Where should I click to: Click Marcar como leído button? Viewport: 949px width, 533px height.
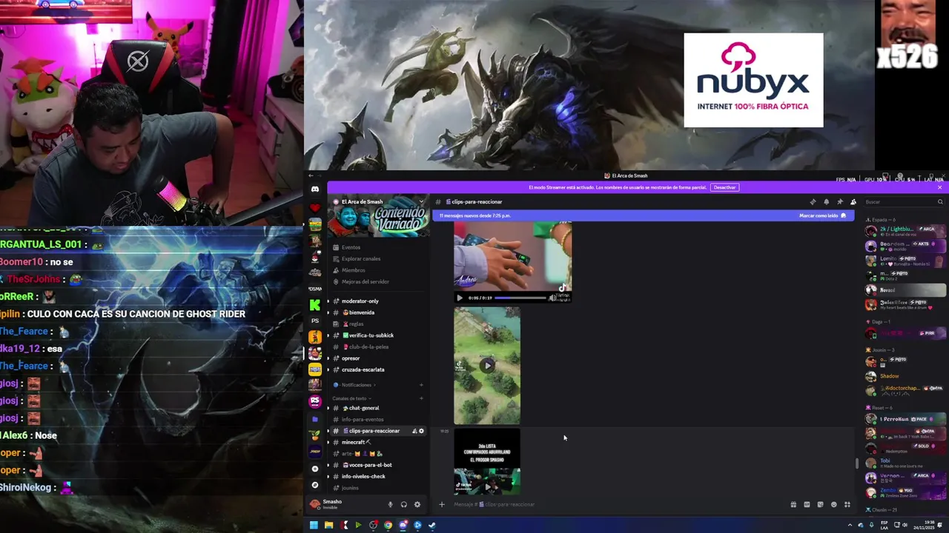pyautogui.click(x=823, y=215)
